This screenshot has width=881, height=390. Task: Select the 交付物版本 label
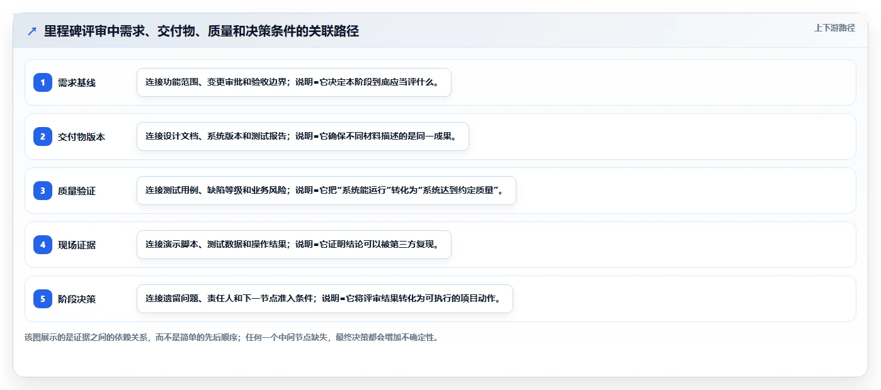point(82,136)
